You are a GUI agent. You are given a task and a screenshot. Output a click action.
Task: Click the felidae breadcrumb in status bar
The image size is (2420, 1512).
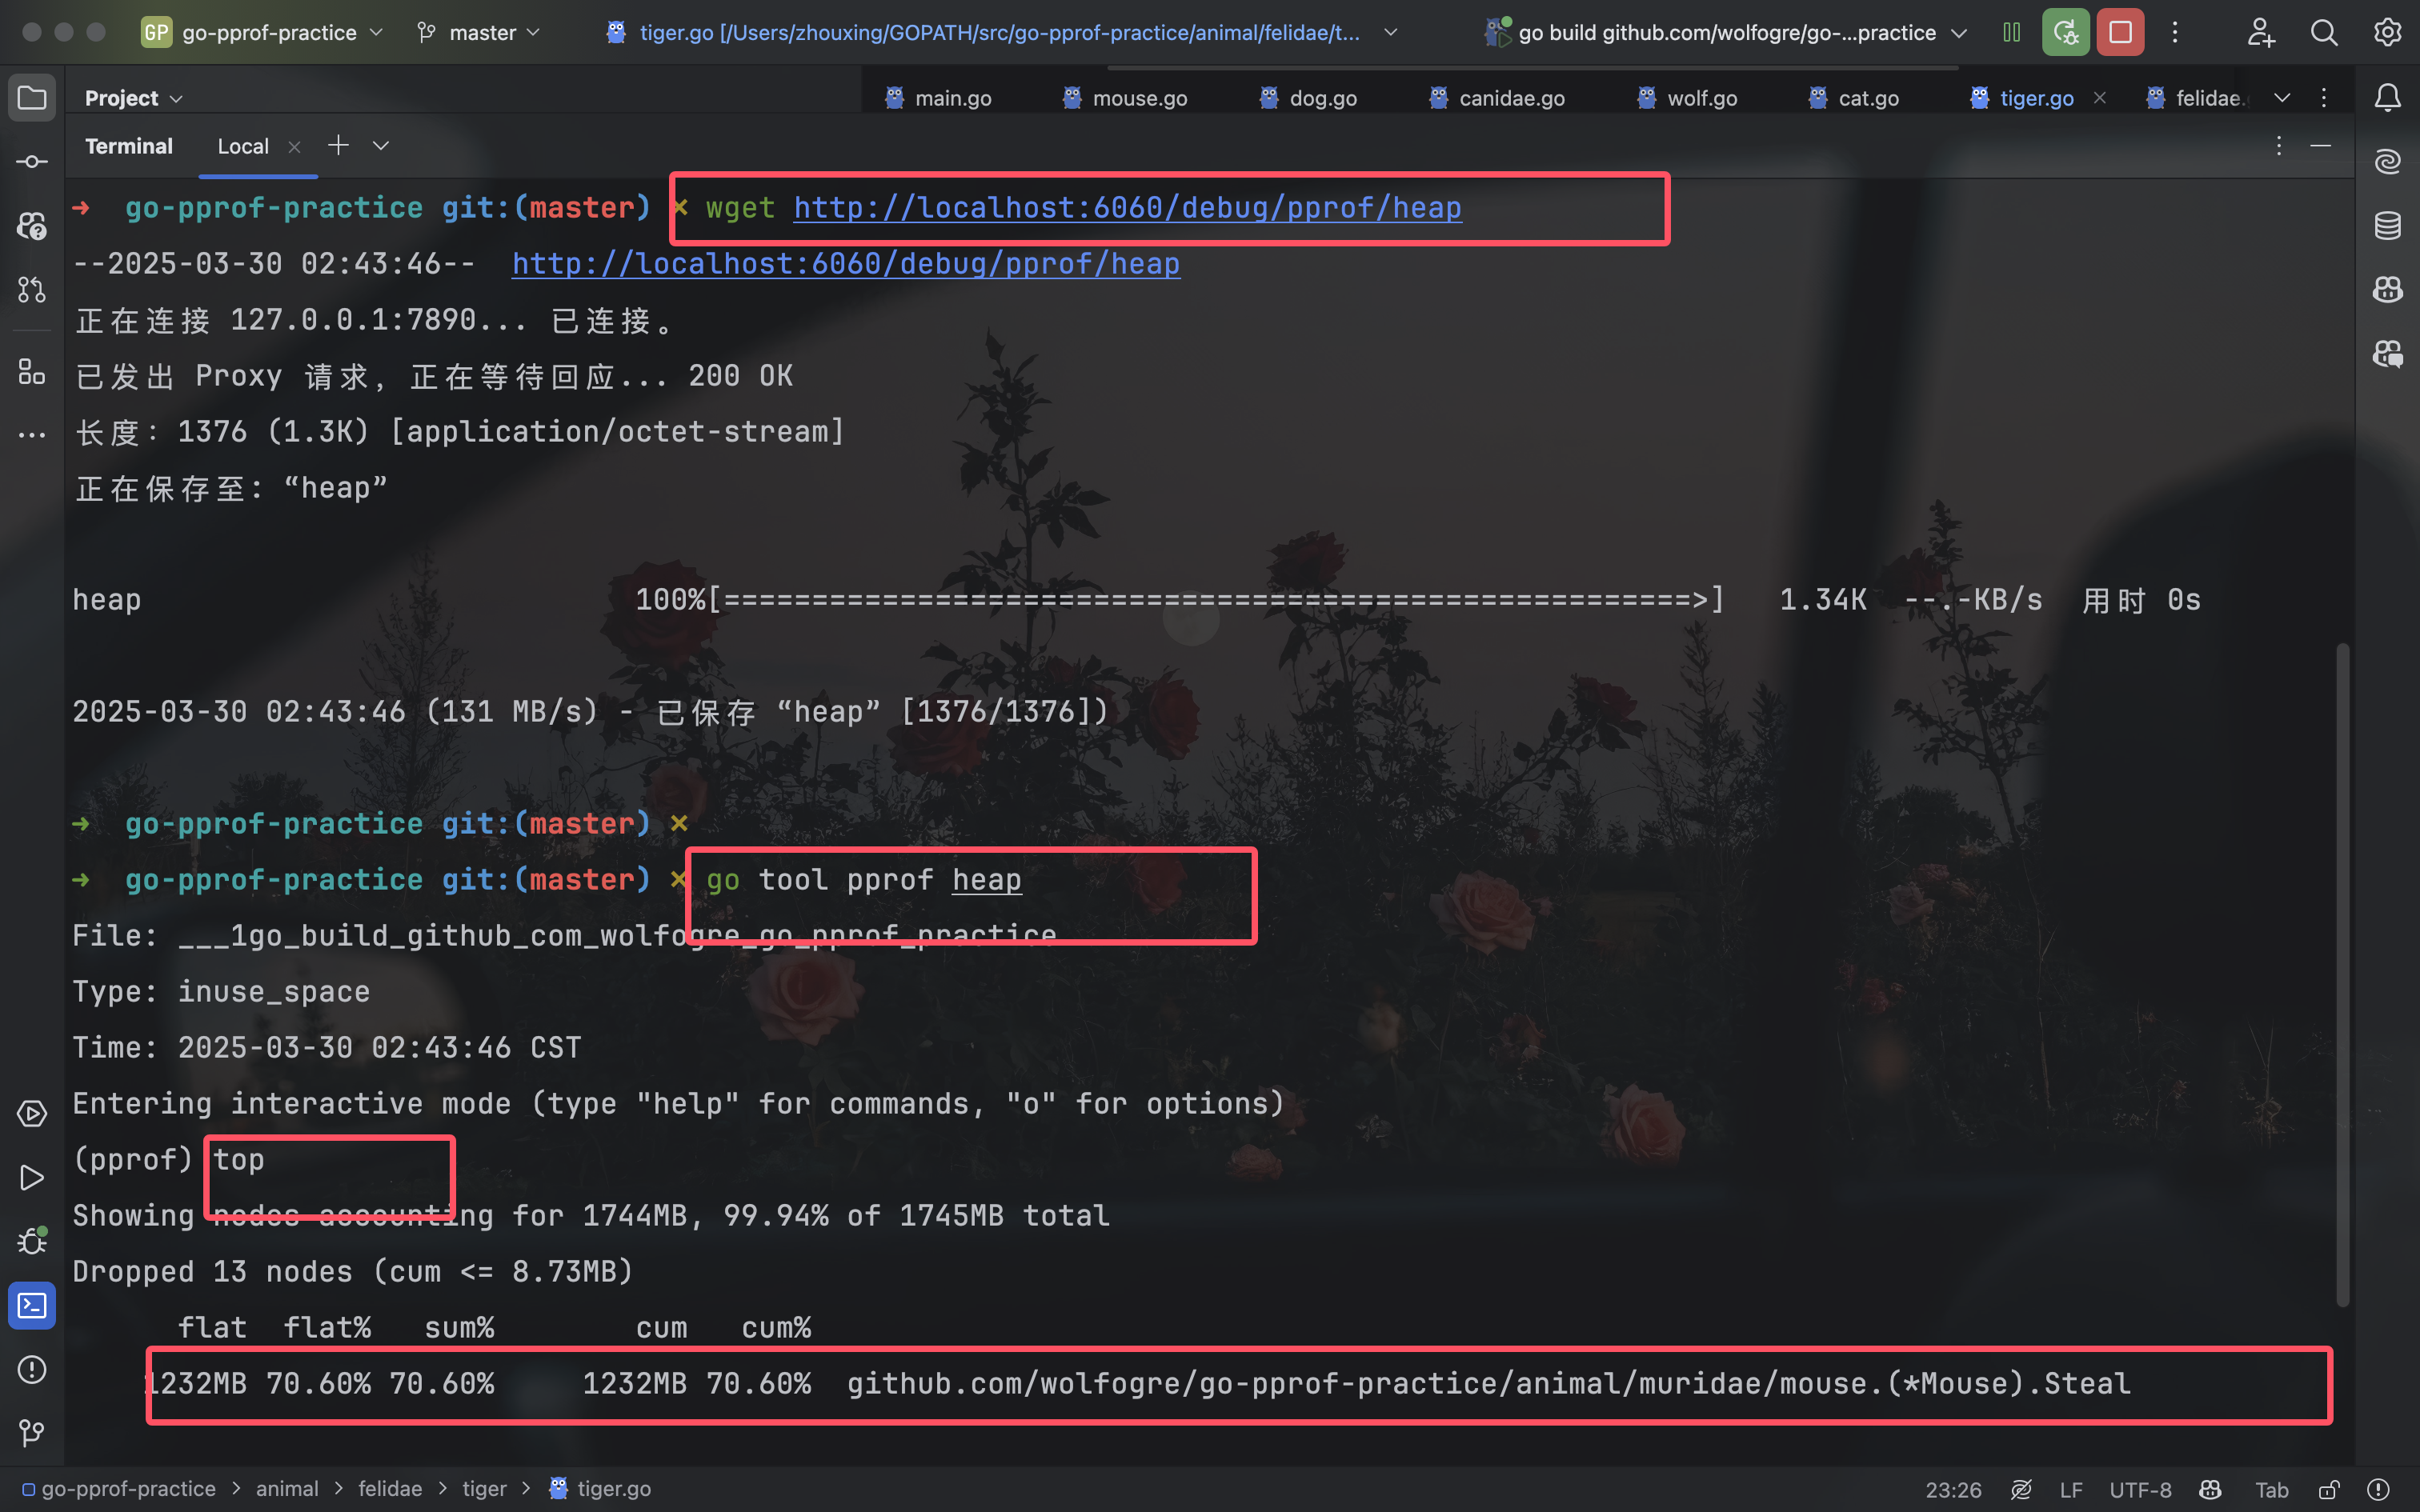[389, 1489]
